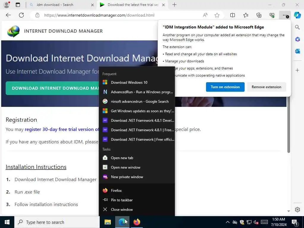
Task: Open File Explorer from taskbar
Action: pyautogui.click(x=107, y=222)
